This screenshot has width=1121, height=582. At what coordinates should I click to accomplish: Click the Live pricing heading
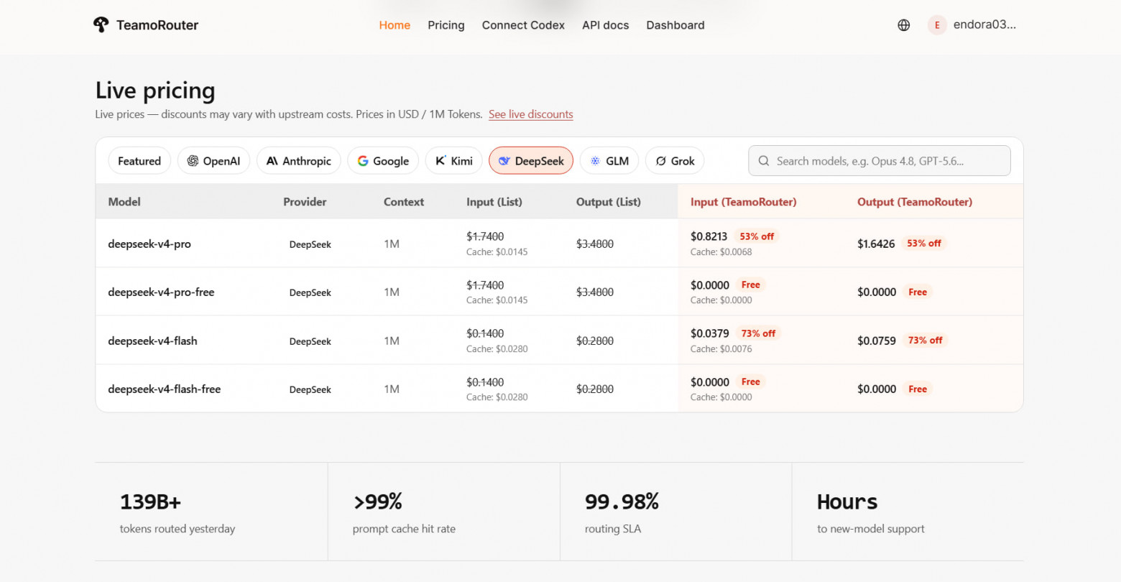[155, 91]
